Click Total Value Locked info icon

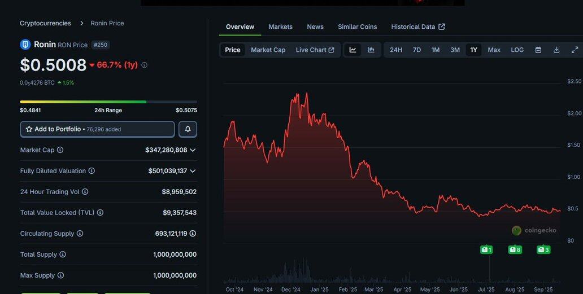[x=100, y=213]
